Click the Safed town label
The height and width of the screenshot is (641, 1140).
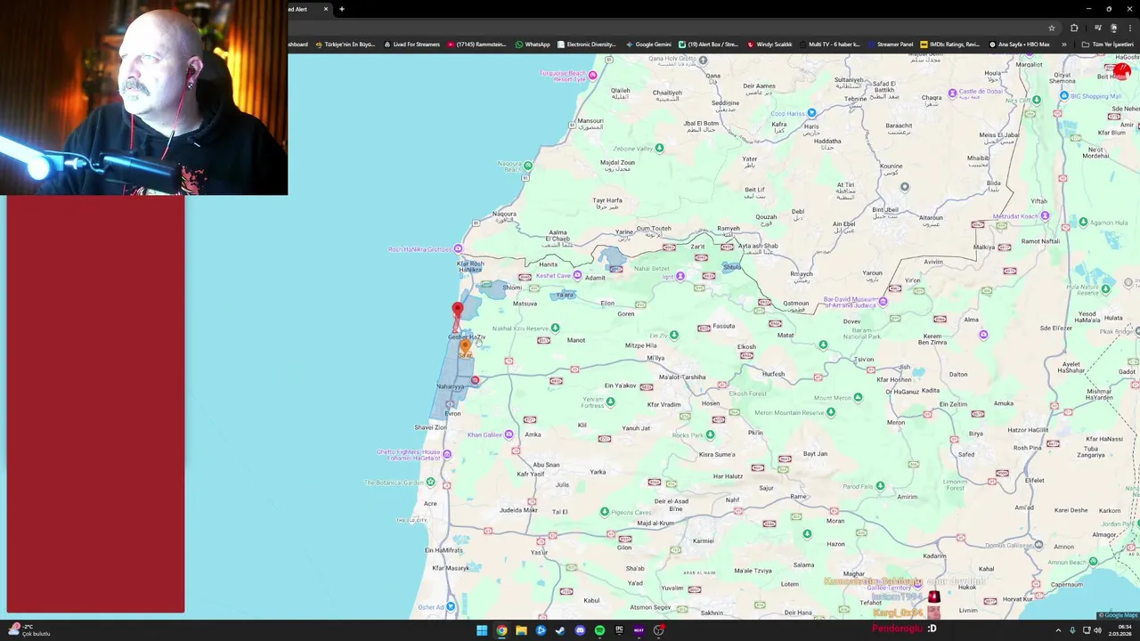(x=966, y=454)
